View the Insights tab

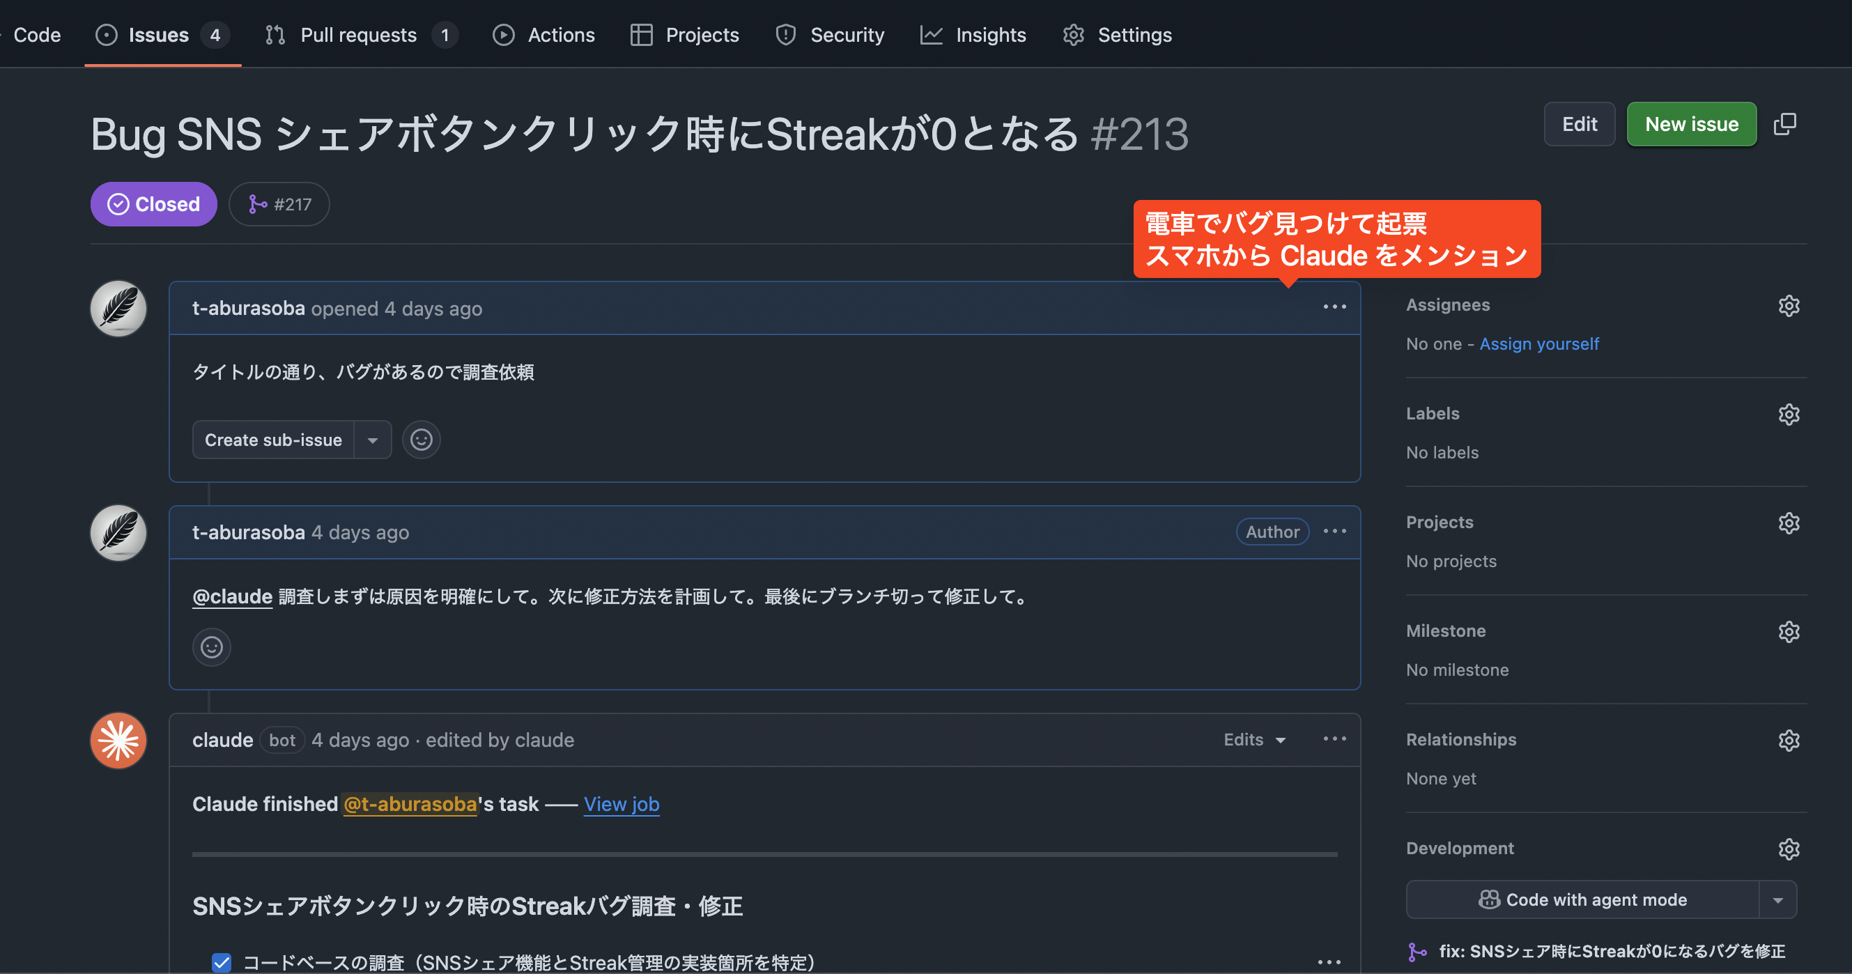pyautogui.click(x=973, y=35)
